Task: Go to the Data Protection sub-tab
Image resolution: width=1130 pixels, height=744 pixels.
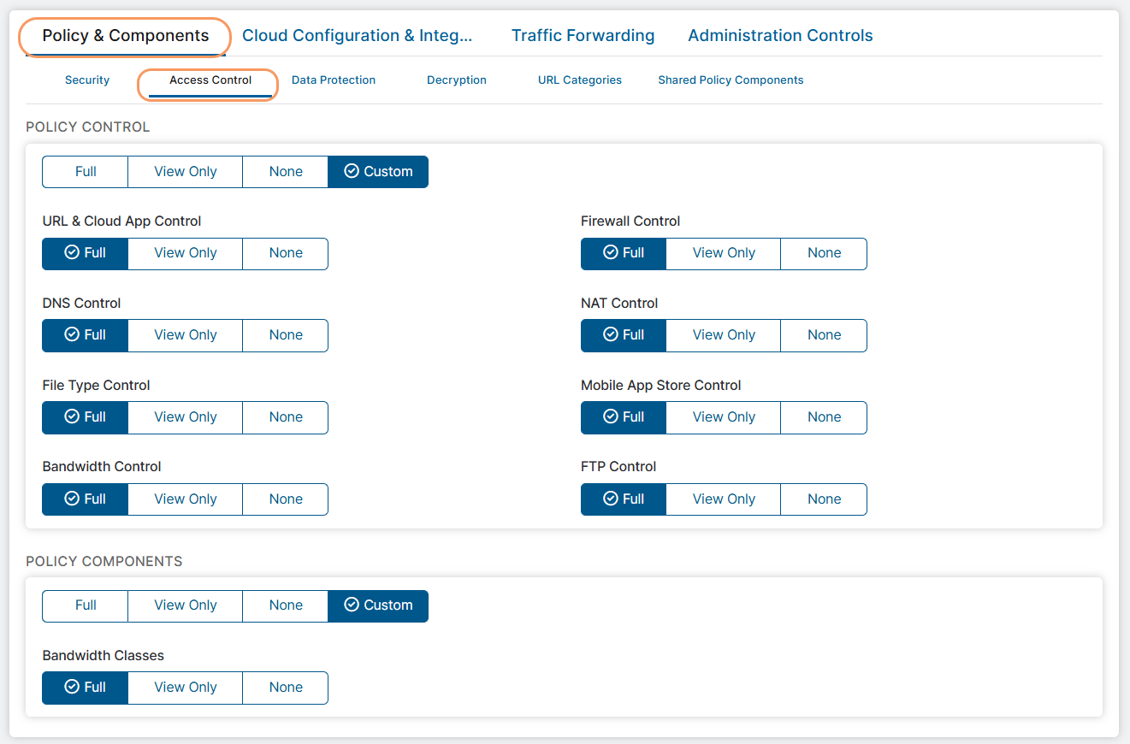Action: click(334, 80)
